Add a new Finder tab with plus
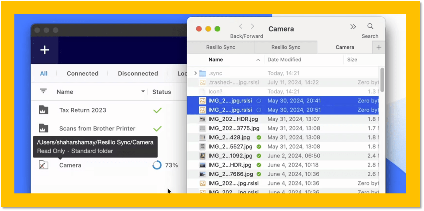Screen dimensions: 424x211 tap(379, 47)
